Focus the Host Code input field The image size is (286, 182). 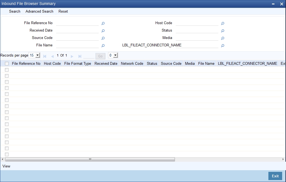coord(197,23)
